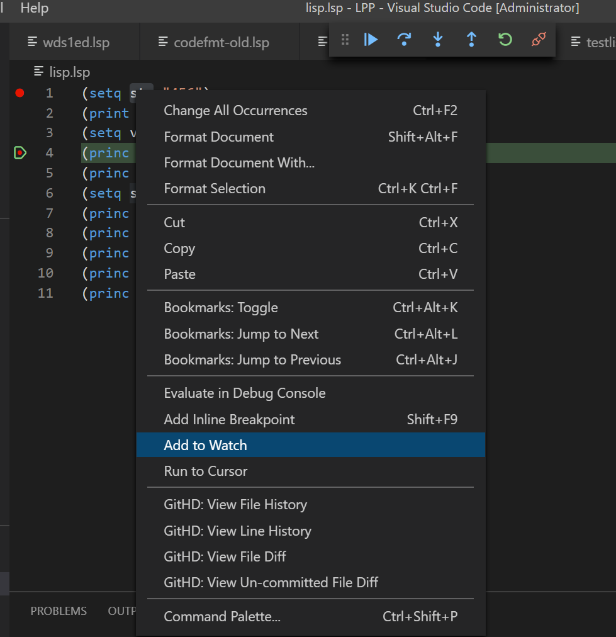Select Add to Watch

point(311,445)
